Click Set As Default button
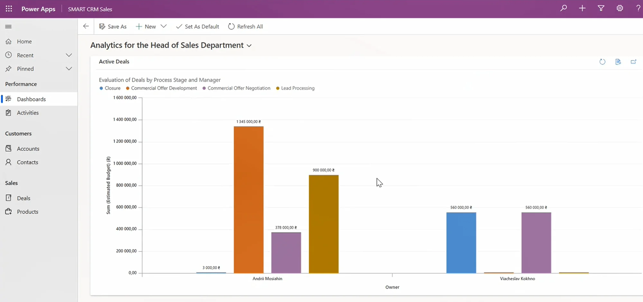 point(197,27)
